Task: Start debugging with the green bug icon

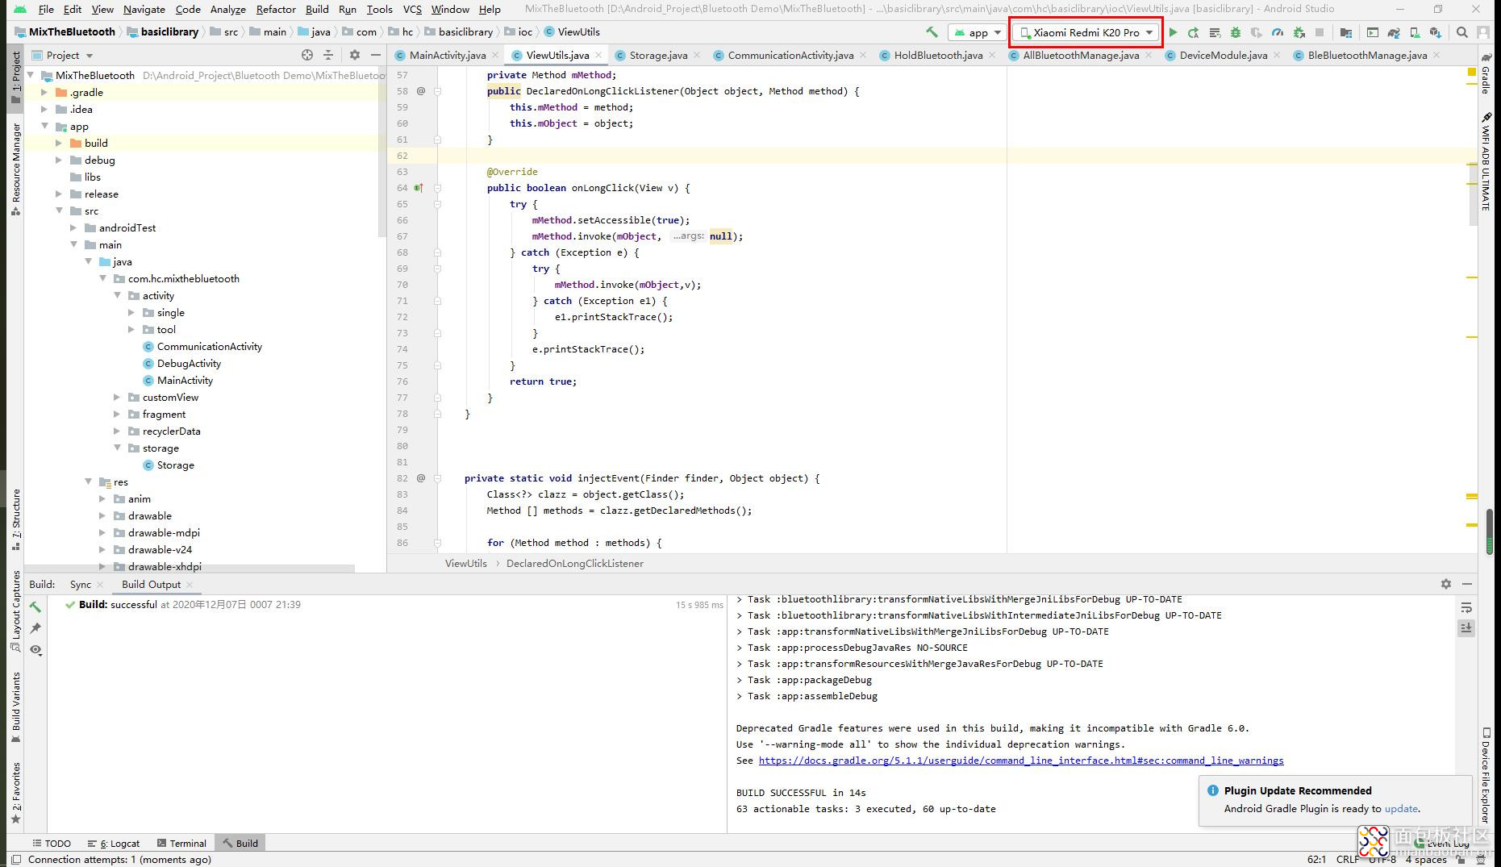Action: 1236,32
